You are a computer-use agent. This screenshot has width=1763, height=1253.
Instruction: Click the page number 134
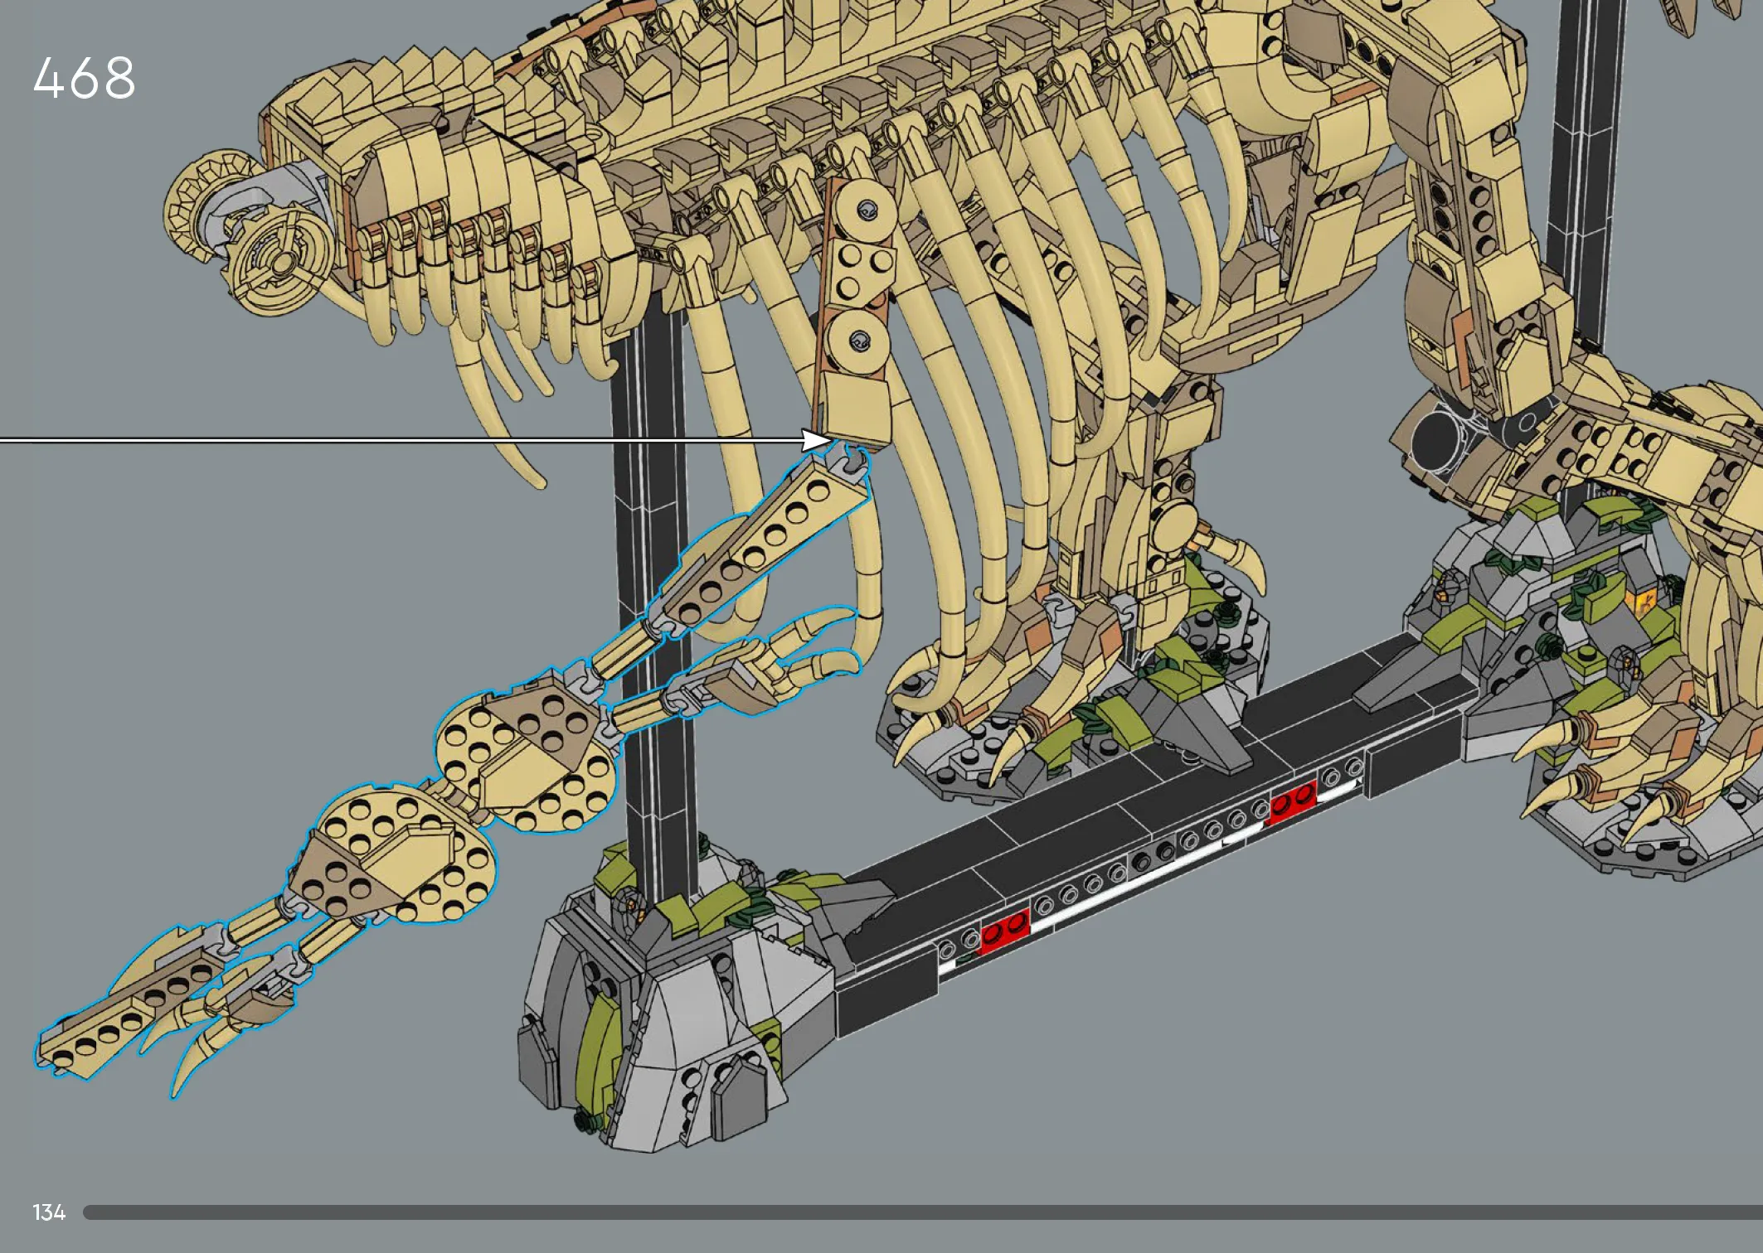(49, 1212)
